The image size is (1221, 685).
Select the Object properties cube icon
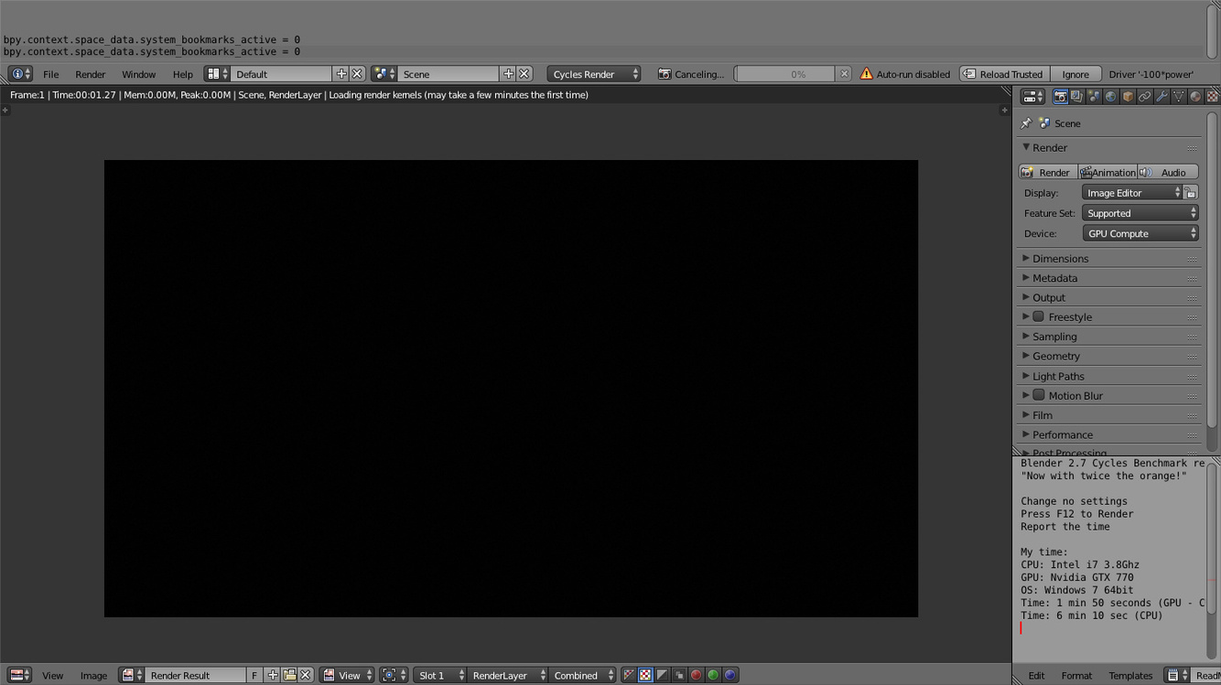pos(1128,96)
